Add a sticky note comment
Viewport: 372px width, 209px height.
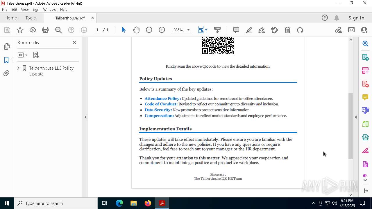tap(236, 30)
